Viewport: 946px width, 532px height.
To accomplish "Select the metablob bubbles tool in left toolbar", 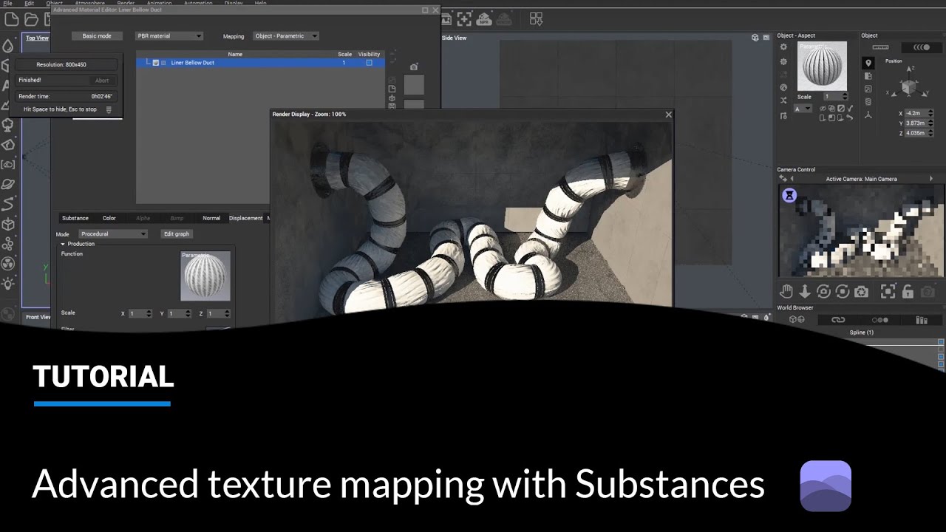I will [x=8, y=244].
